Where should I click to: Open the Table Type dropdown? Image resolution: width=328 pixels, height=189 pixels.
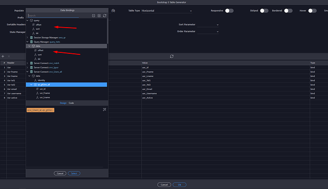coord(167,10)
